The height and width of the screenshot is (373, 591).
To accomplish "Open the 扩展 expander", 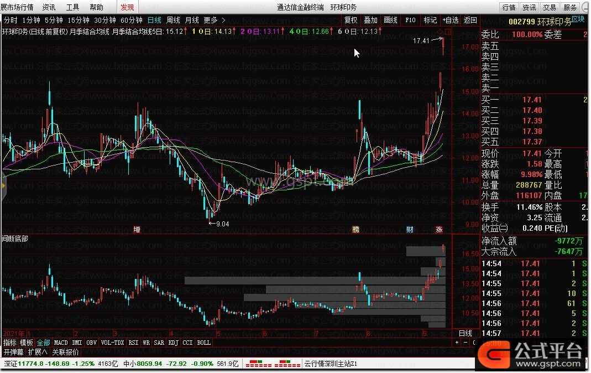I will [x=37, y=353].
